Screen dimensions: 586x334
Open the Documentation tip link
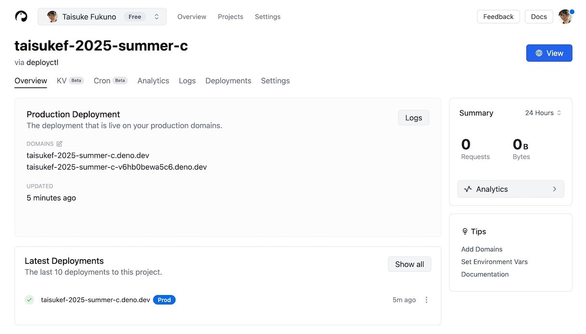click(485, 274)
